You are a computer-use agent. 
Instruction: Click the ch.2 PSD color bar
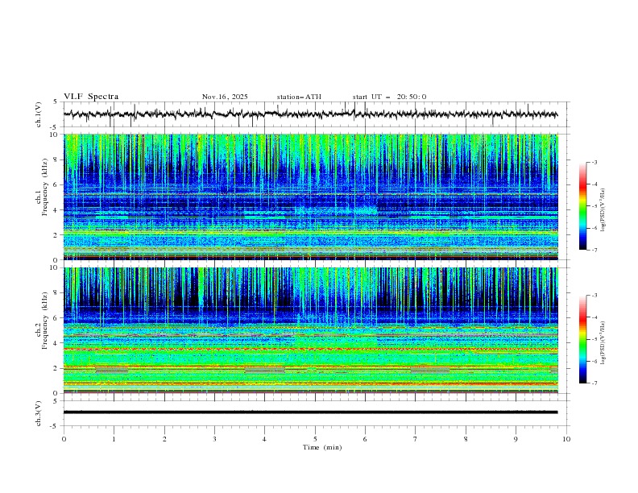(583, 339)
